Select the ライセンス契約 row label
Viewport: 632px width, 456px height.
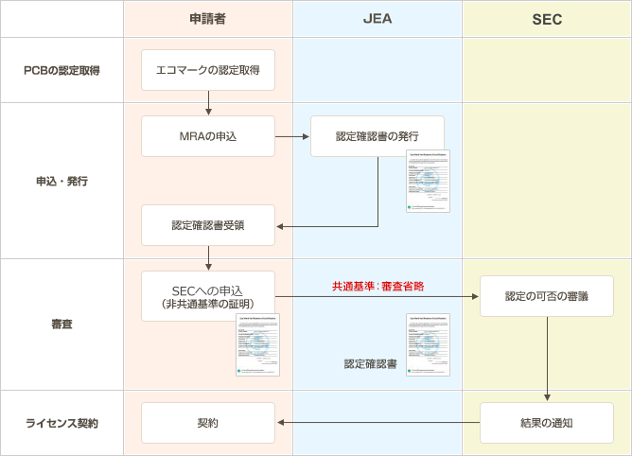tap(61, 423)
